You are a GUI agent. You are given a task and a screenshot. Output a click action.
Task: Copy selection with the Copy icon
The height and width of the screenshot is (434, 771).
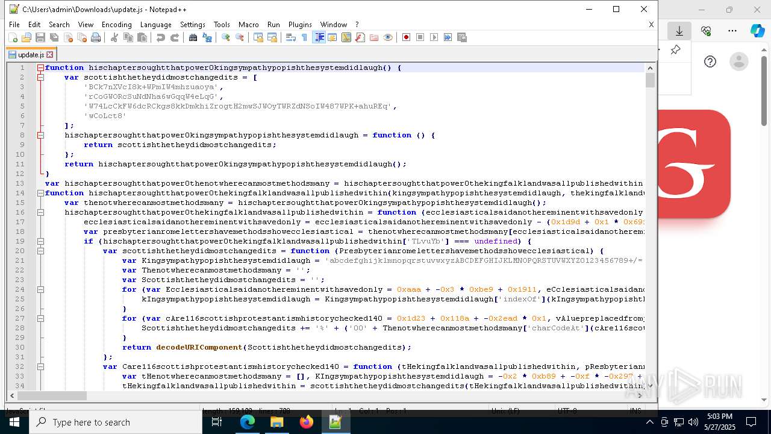(128, 37)
